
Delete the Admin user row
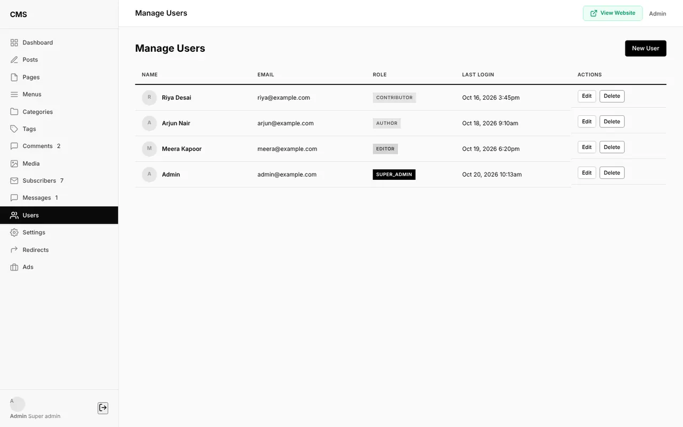coord(612,173)
